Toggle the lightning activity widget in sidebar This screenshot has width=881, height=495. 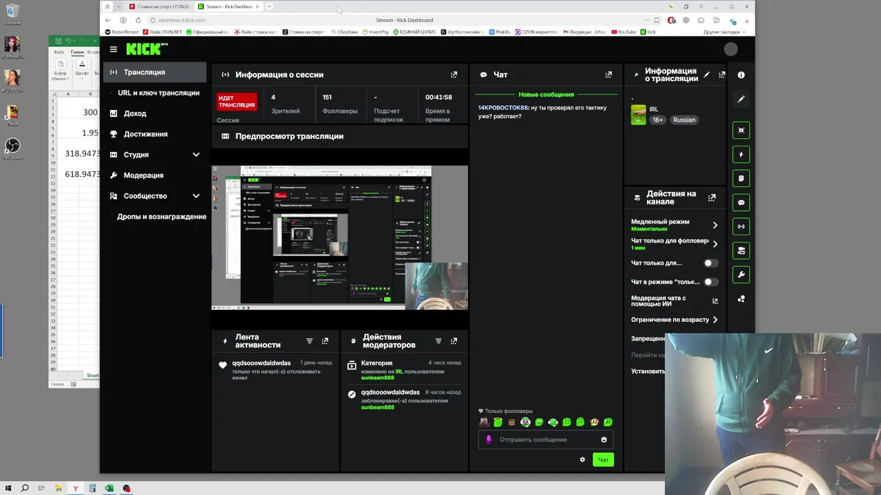click(x=741, y=154)
